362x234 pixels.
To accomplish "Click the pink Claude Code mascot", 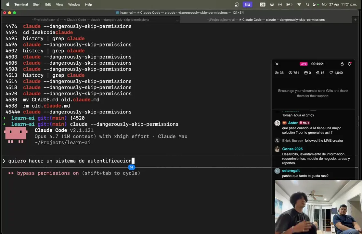I will tap(16, 135).
